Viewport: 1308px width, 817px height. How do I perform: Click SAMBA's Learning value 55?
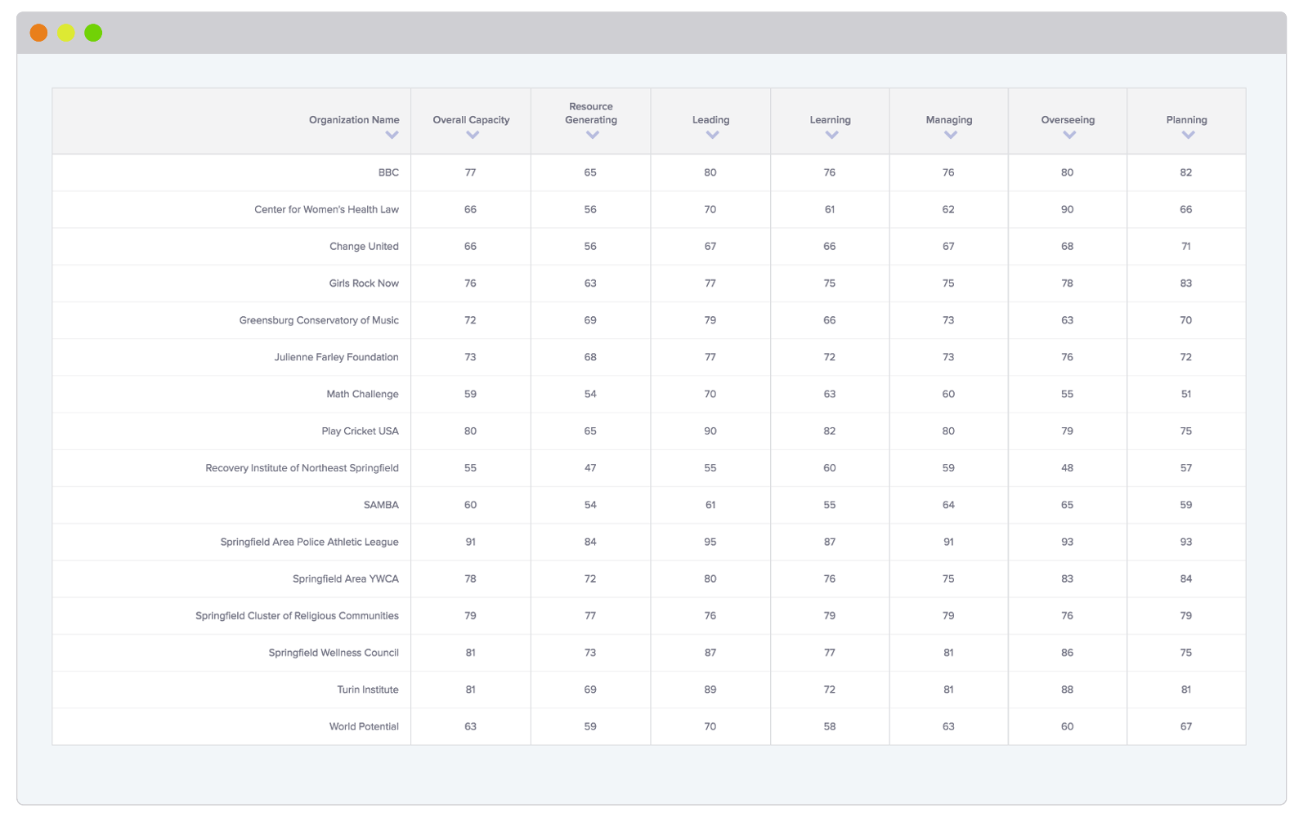(x=830, y=505)
